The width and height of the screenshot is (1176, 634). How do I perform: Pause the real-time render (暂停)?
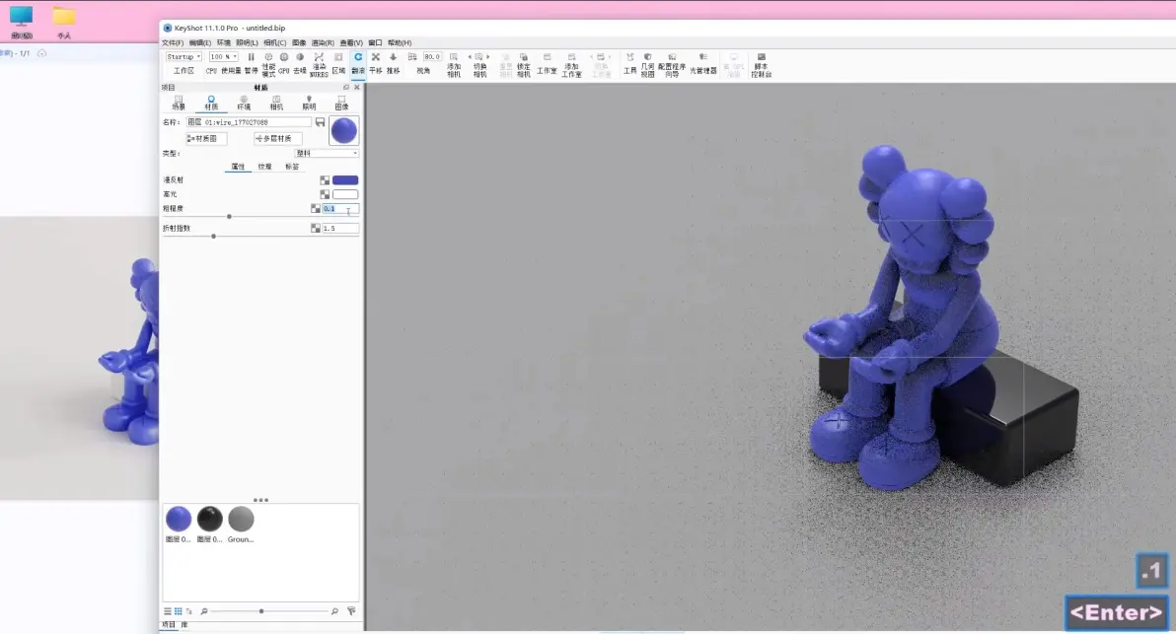pyautogui.click(x=251, y=64)
